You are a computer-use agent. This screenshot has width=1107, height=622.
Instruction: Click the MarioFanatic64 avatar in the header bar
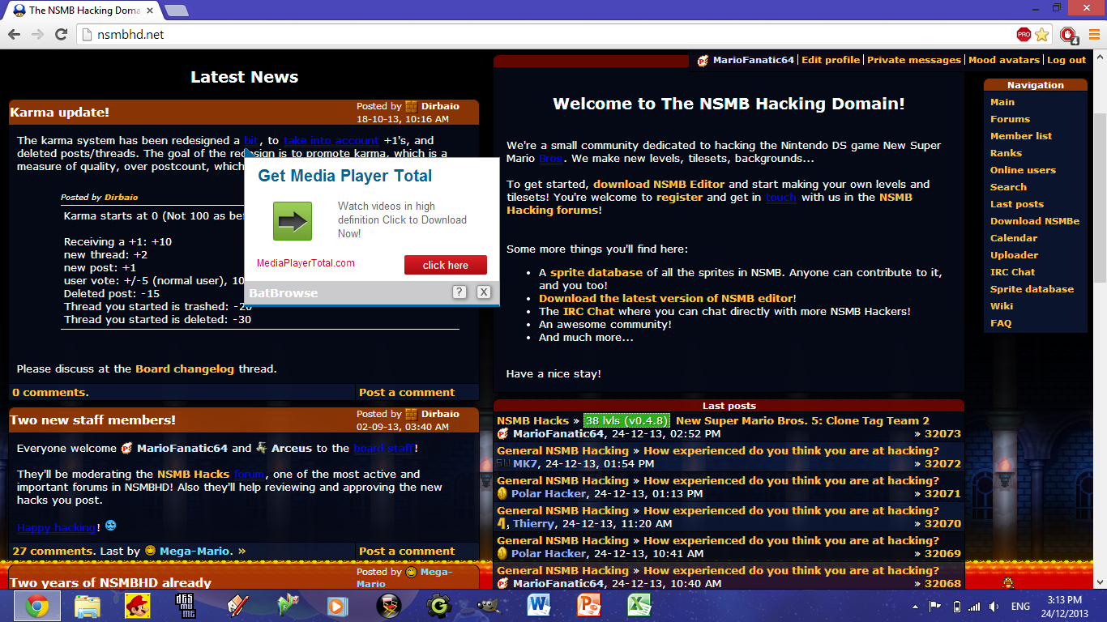tap(703, 60)
